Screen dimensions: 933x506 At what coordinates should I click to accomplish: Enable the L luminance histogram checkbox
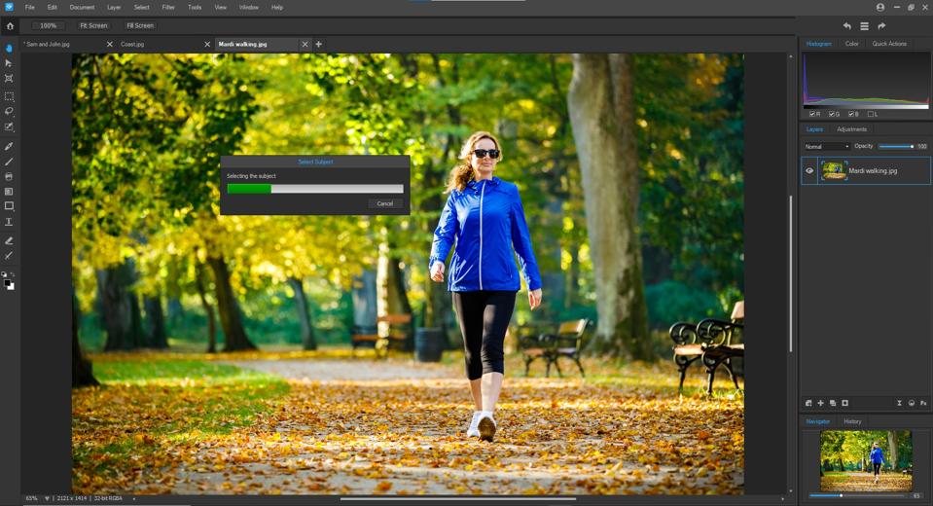(871, 114)
